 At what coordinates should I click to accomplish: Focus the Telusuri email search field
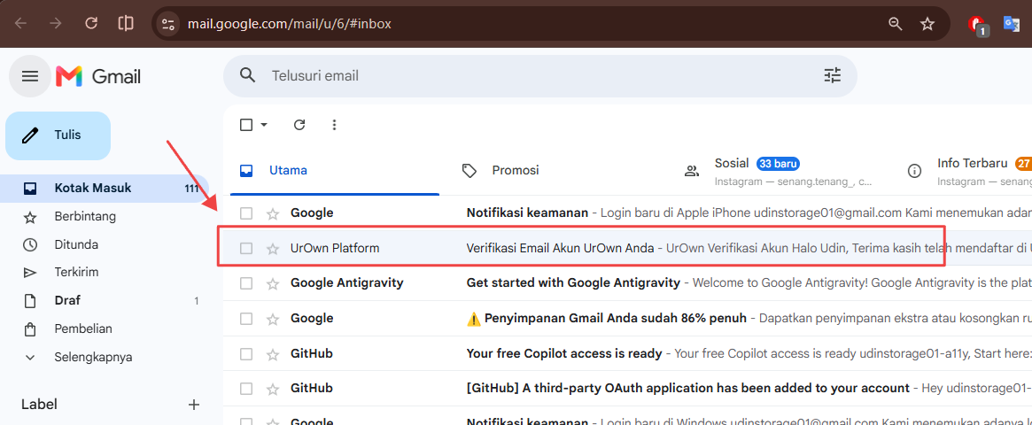click(x=539, y=75)
